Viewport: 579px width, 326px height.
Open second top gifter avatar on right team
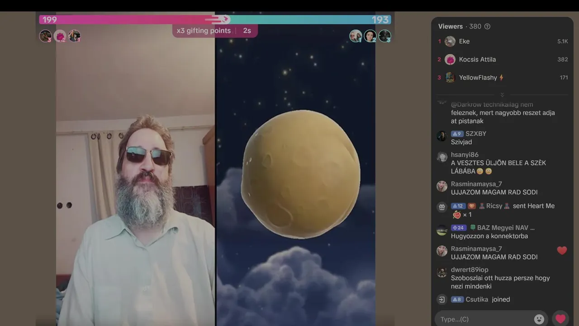point(370,36)
